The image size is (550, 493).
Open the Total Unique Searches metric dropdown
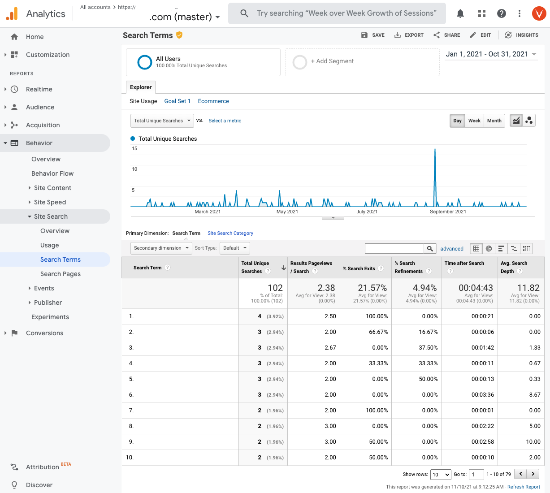click(x=162, y=120)
